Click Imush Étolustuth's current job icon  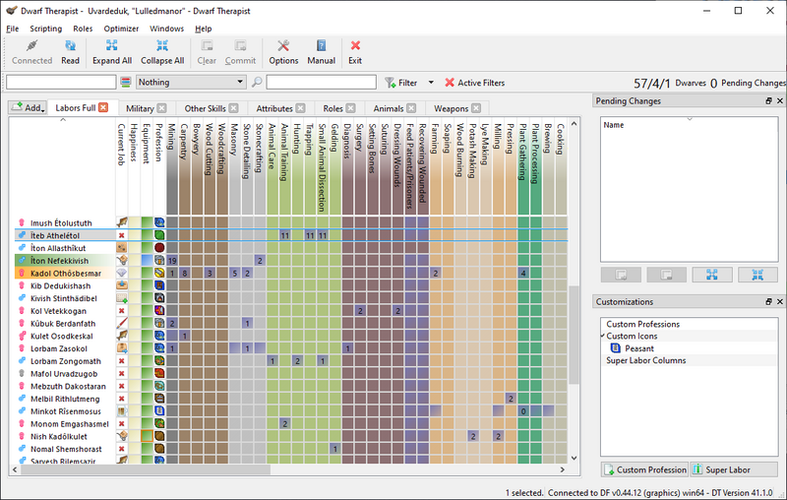tap(121, 222)
